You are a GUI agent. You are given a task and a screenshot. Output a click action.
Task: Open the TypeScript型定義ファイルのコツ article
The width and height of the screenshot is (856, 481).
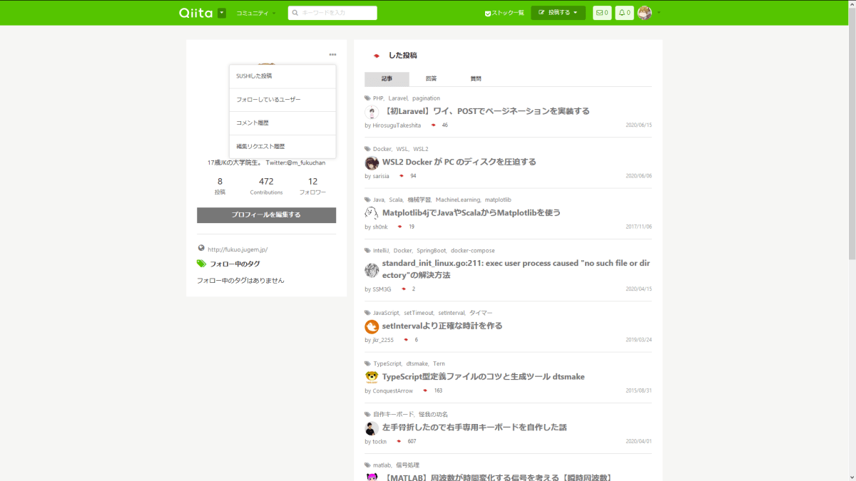click(484, 376)
